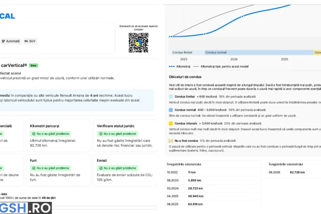Click the Condus normal timeline segment
321x214 pixels.
click(259, 52)
